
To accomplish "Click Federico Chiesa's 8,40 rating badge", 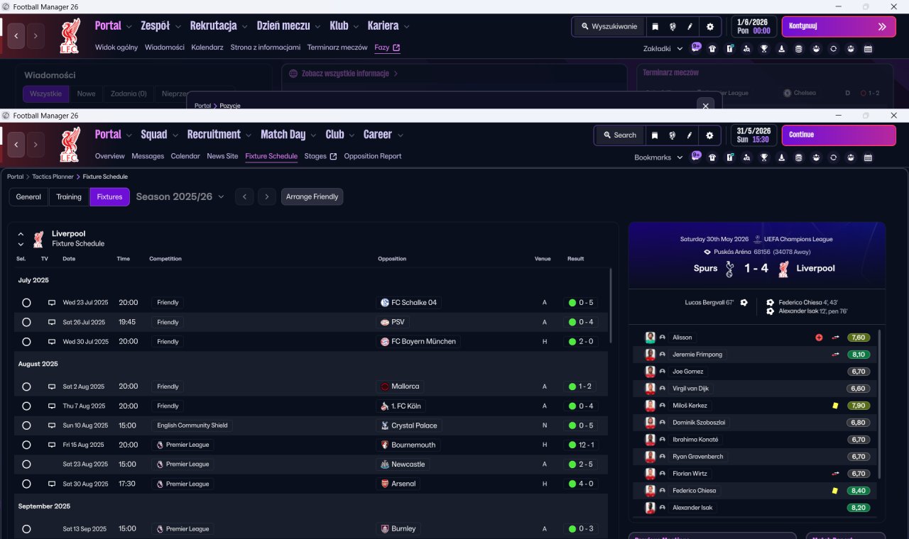I will coord(858,491).
